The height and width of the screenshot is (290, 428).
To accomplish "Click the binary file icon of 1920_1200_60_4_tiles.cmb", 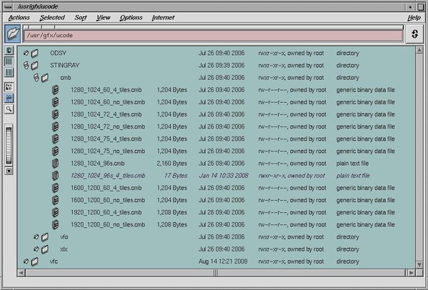I will pyautogui.click(x=56, y=212).
